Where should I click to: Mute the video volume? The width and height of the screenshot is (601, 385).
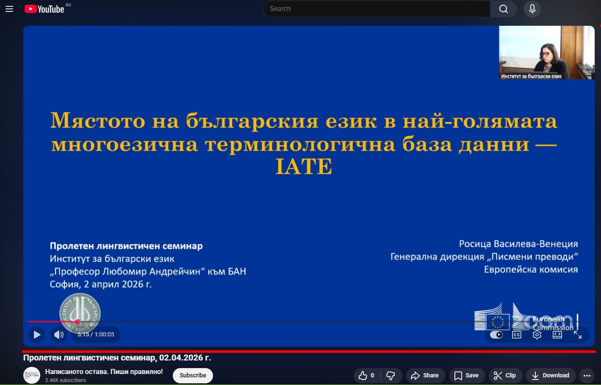tap(59, 335)
